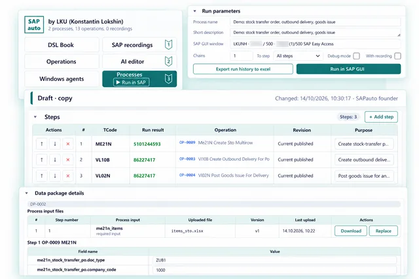Open the DSL Book section

click(x=62, y=45)
